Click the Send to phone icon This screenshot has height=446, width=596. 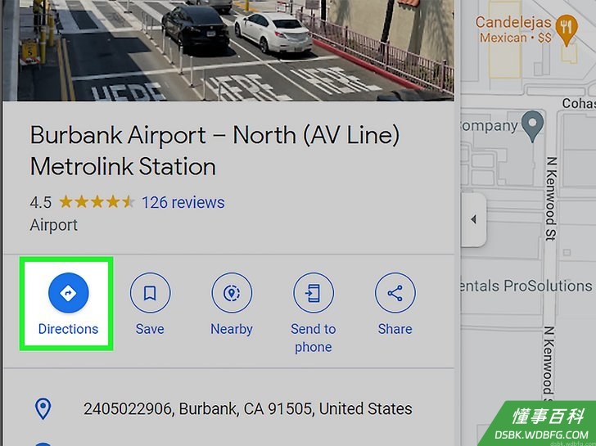pos(314,293)
